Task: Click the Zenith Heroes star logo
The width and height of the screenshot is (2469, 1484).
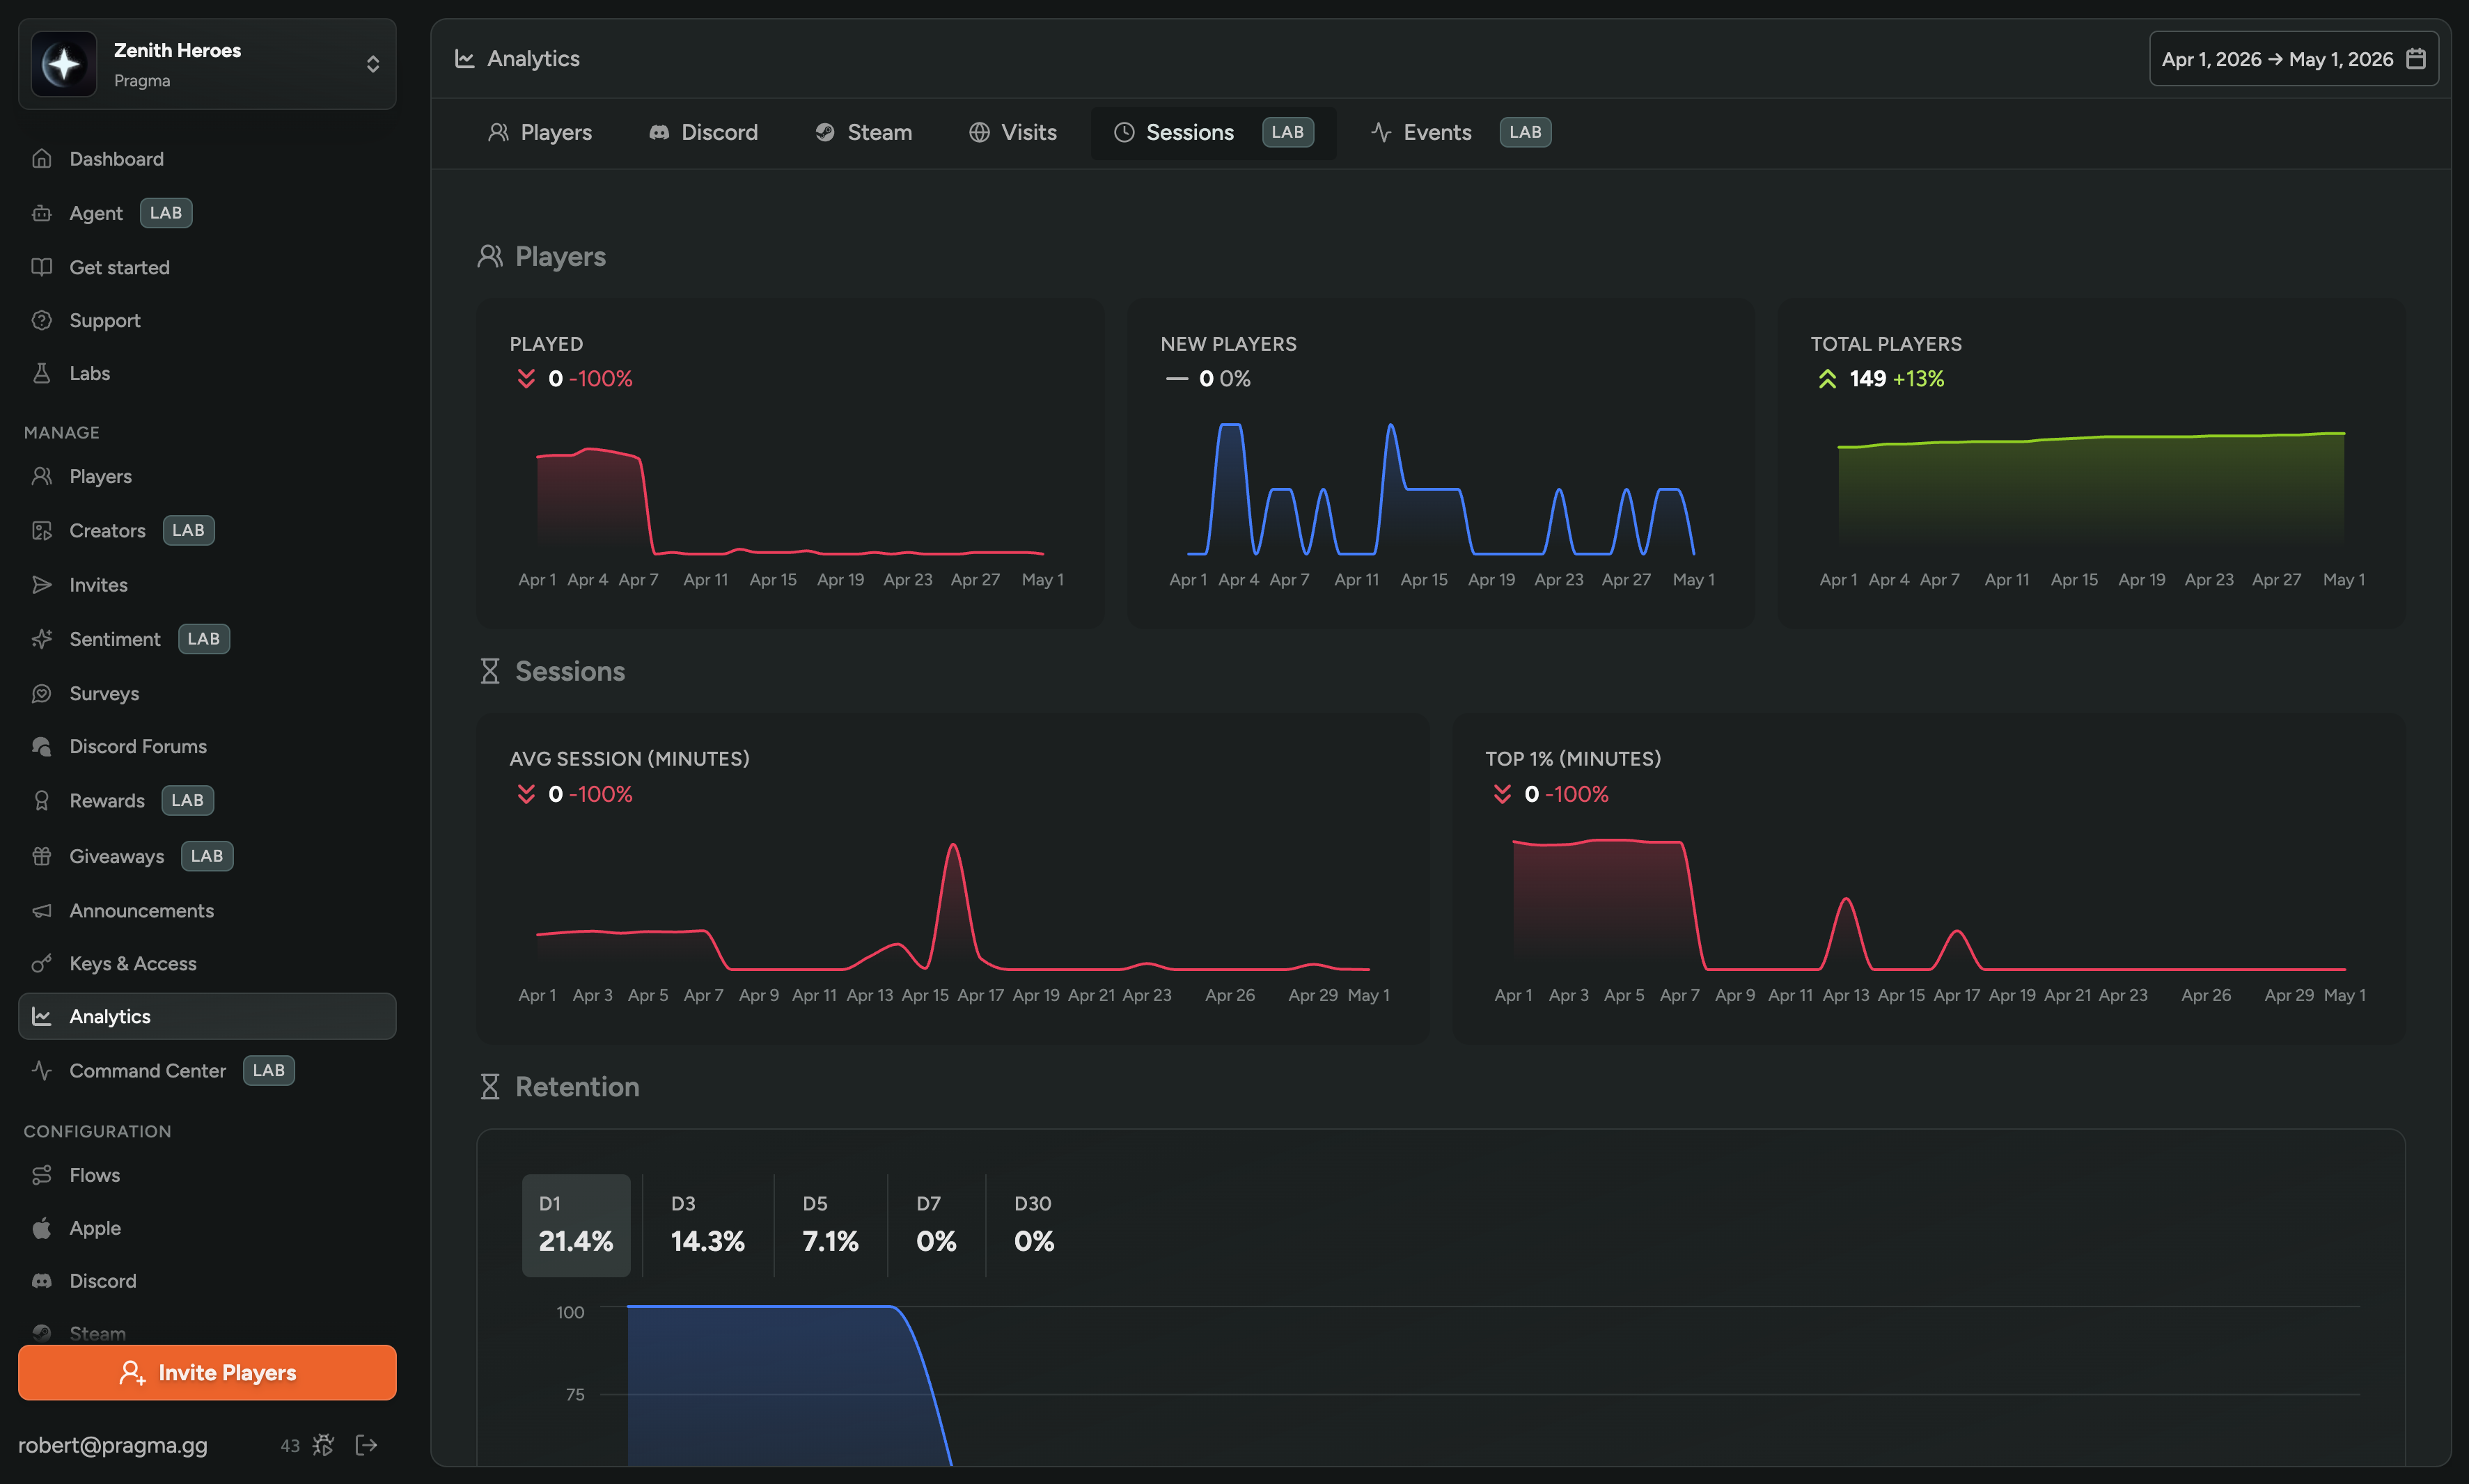Action: (64, 64)
